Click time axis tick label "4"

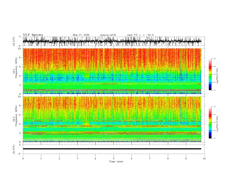95,159
